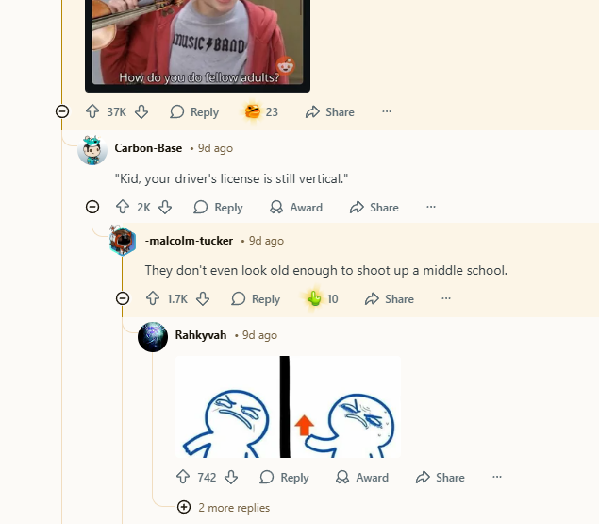Reply to Carbon-Base's comment

(218, 207)
